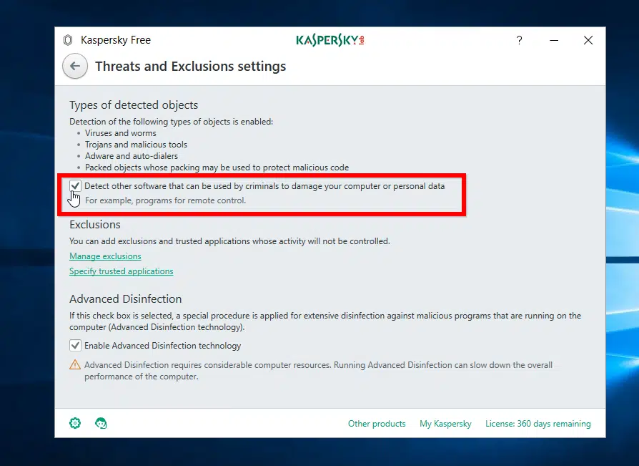Click the Threats and Exclusions settings heading

click(191, 66)
